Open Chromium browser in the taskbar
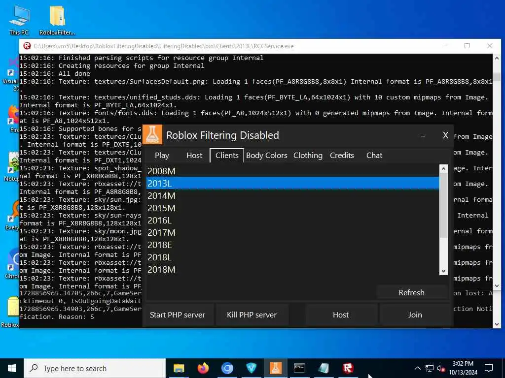 [x=227, y=368]
